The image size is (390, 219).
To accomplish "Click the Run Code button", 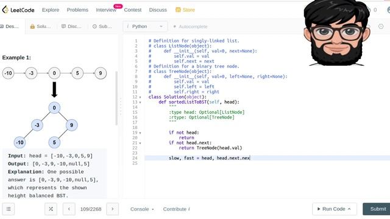I will pyautogui.click(x=335, y=209).
